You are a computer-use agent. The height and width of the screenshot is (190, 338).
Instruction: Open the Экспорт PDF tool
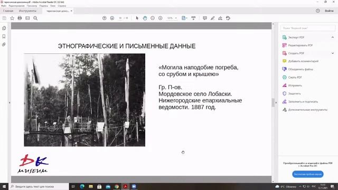(x=296, y=37)
